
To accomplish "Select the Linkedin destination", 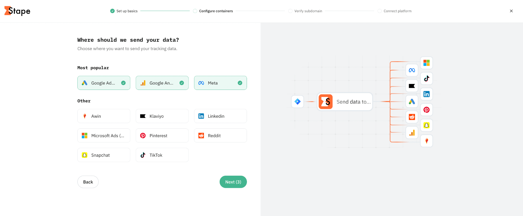I will 220,116.
